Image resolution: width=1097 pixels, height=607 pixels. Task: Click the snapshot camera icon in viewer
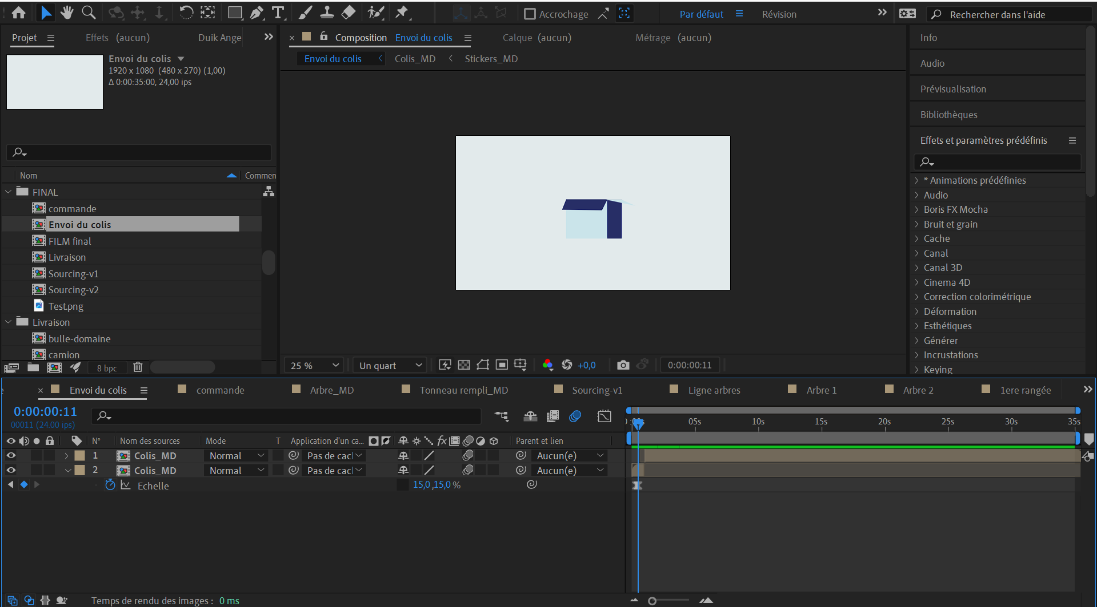click(x=623, y=365)
